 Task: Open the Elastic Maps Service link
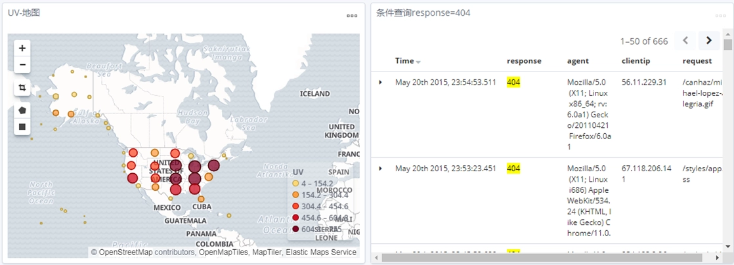(x=325, y=253)
